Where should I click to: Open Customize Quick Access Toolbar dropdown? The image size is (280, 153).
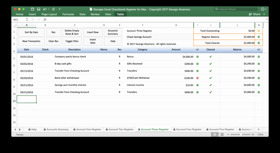[x=59, y=9]
